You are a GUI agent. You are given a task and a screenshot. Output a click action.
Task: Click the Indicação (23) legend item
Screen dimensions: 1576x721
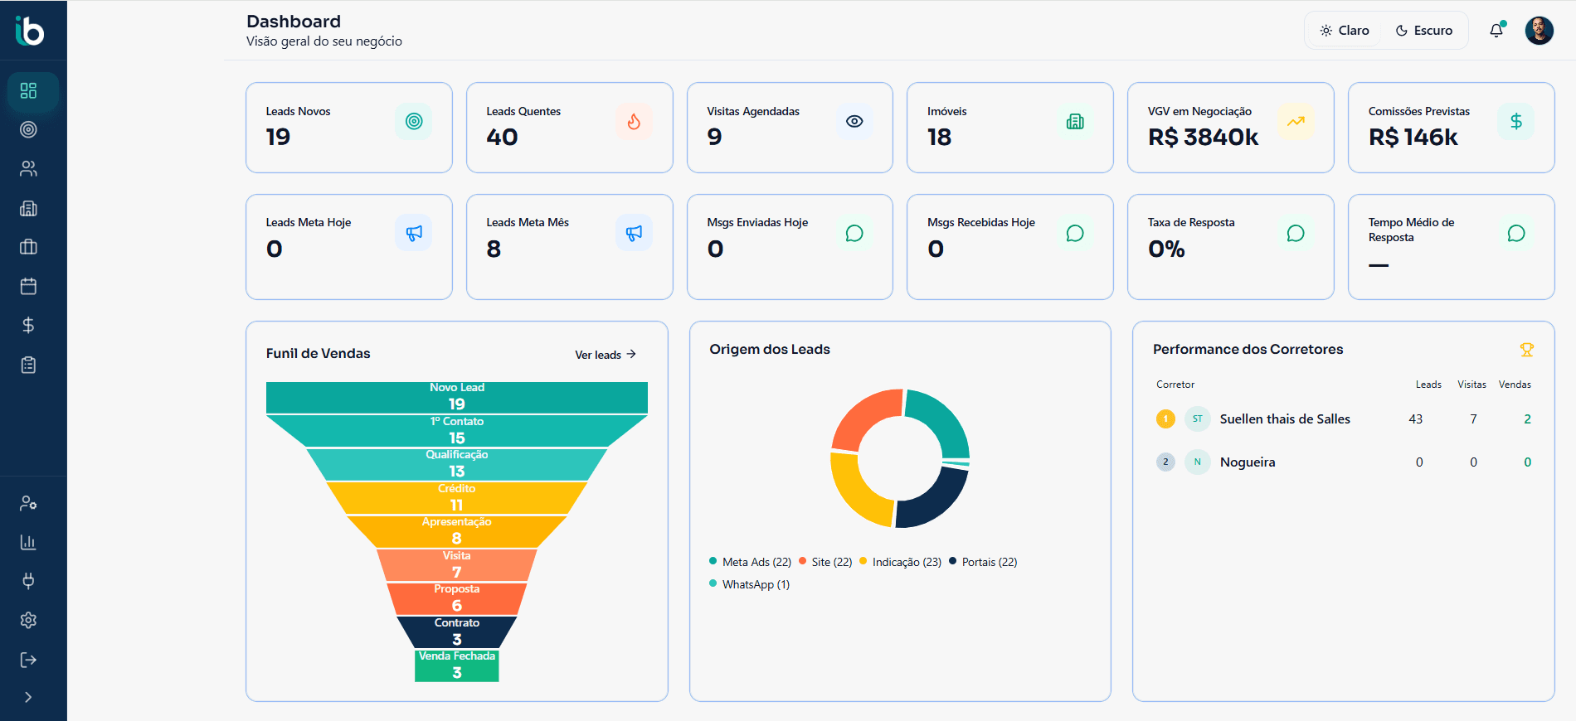[900, 562]
